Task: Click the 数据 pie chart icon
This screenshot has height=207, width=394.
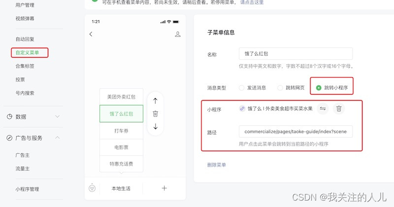Action: point(9,116)
